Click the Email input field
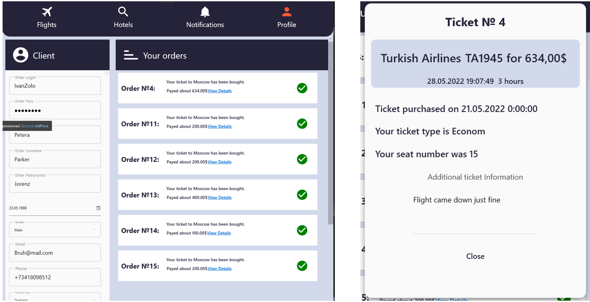This screenshot has height=302, width=590. point(55,252)
